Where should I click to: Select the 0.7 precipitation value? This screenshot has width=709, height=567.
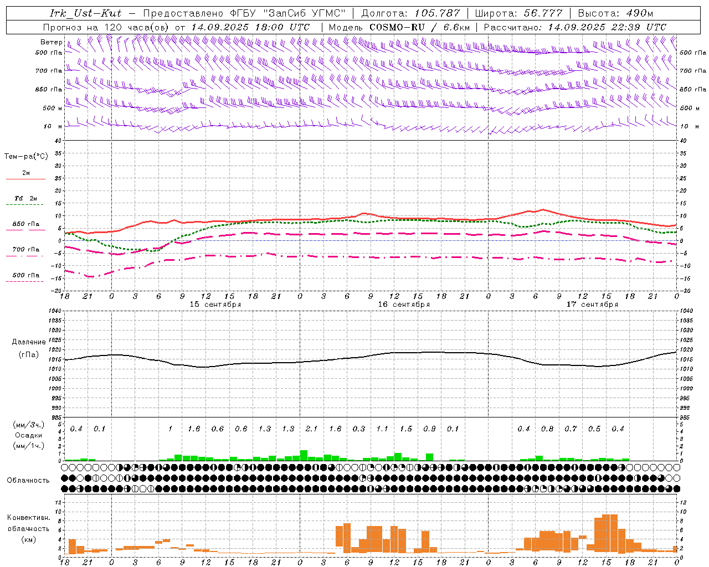click(x=571, y=429)
